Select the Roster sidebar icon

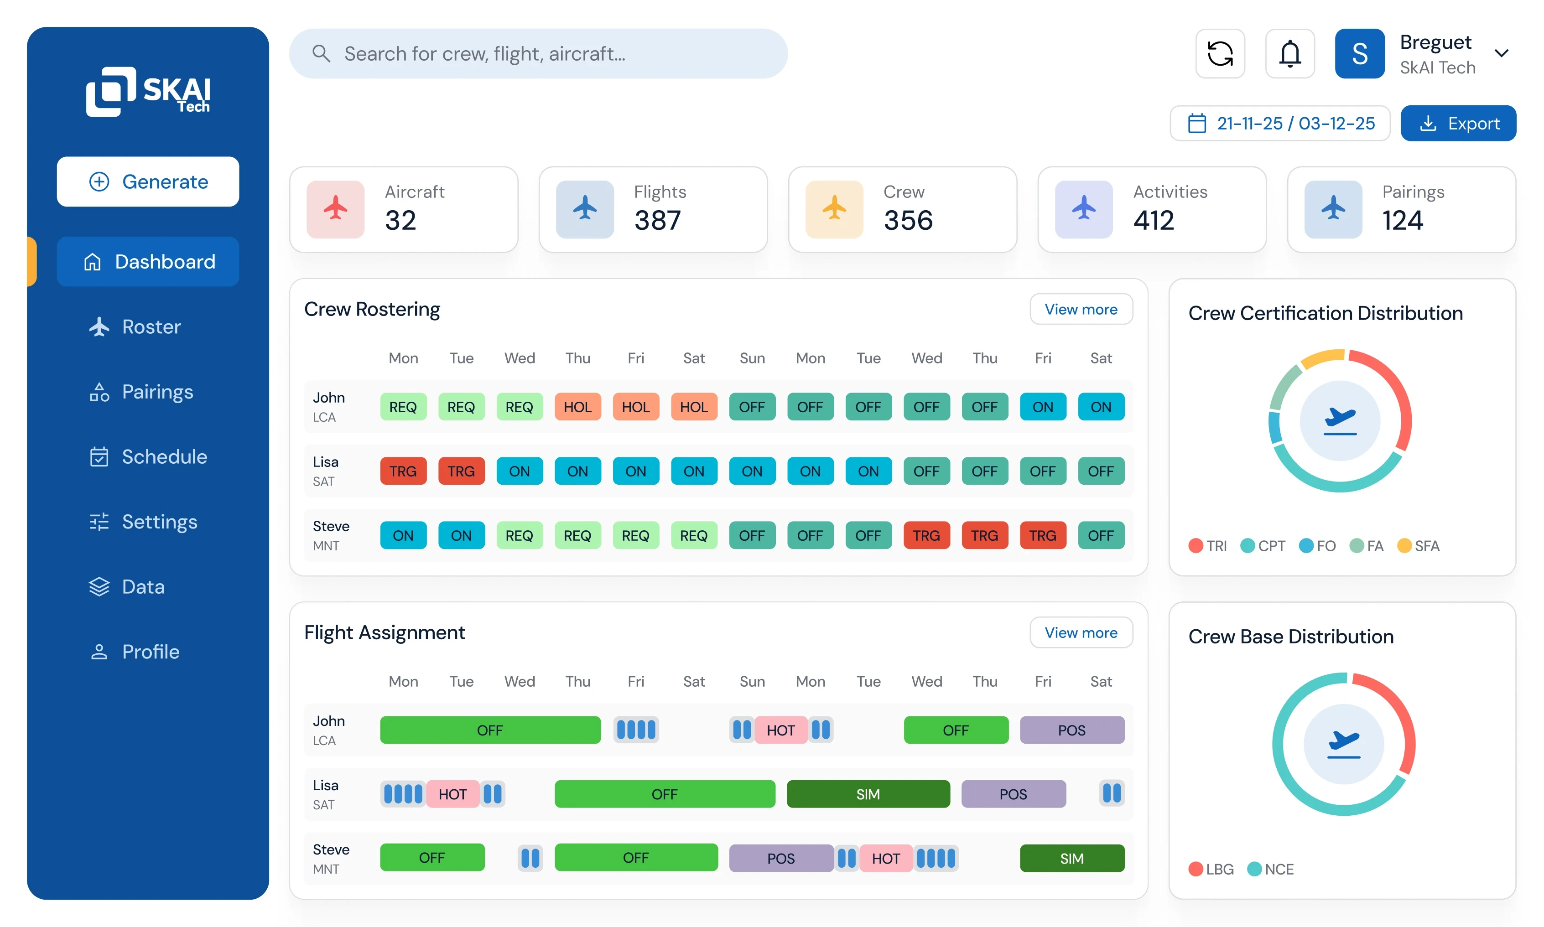coord(100,326)
